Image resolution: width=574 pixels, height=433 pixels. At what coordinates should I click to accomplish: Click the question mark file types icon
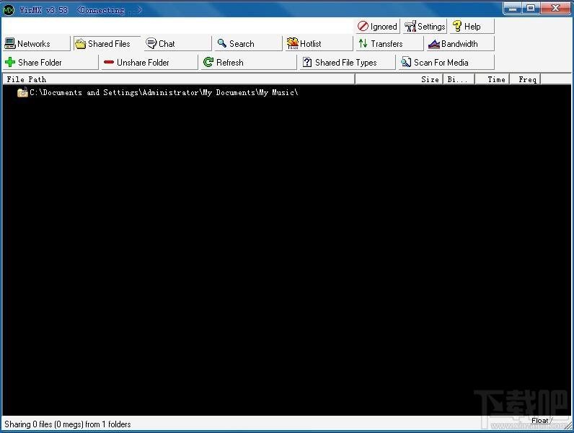[307, 62]
